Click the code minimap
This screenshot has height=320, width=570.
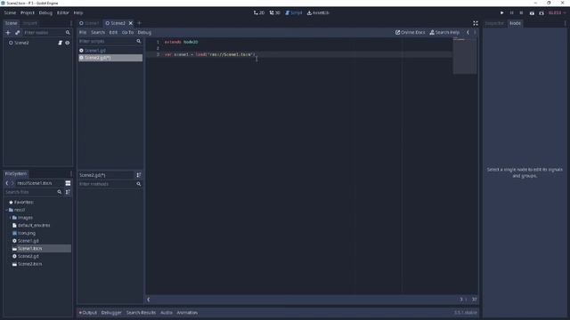pos(464,56)
